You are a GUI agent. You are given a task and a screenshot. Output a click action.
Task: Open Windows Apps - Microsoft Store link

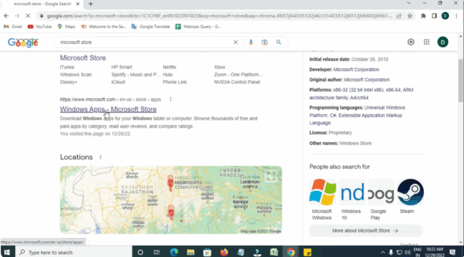click(x=108, y=109)
